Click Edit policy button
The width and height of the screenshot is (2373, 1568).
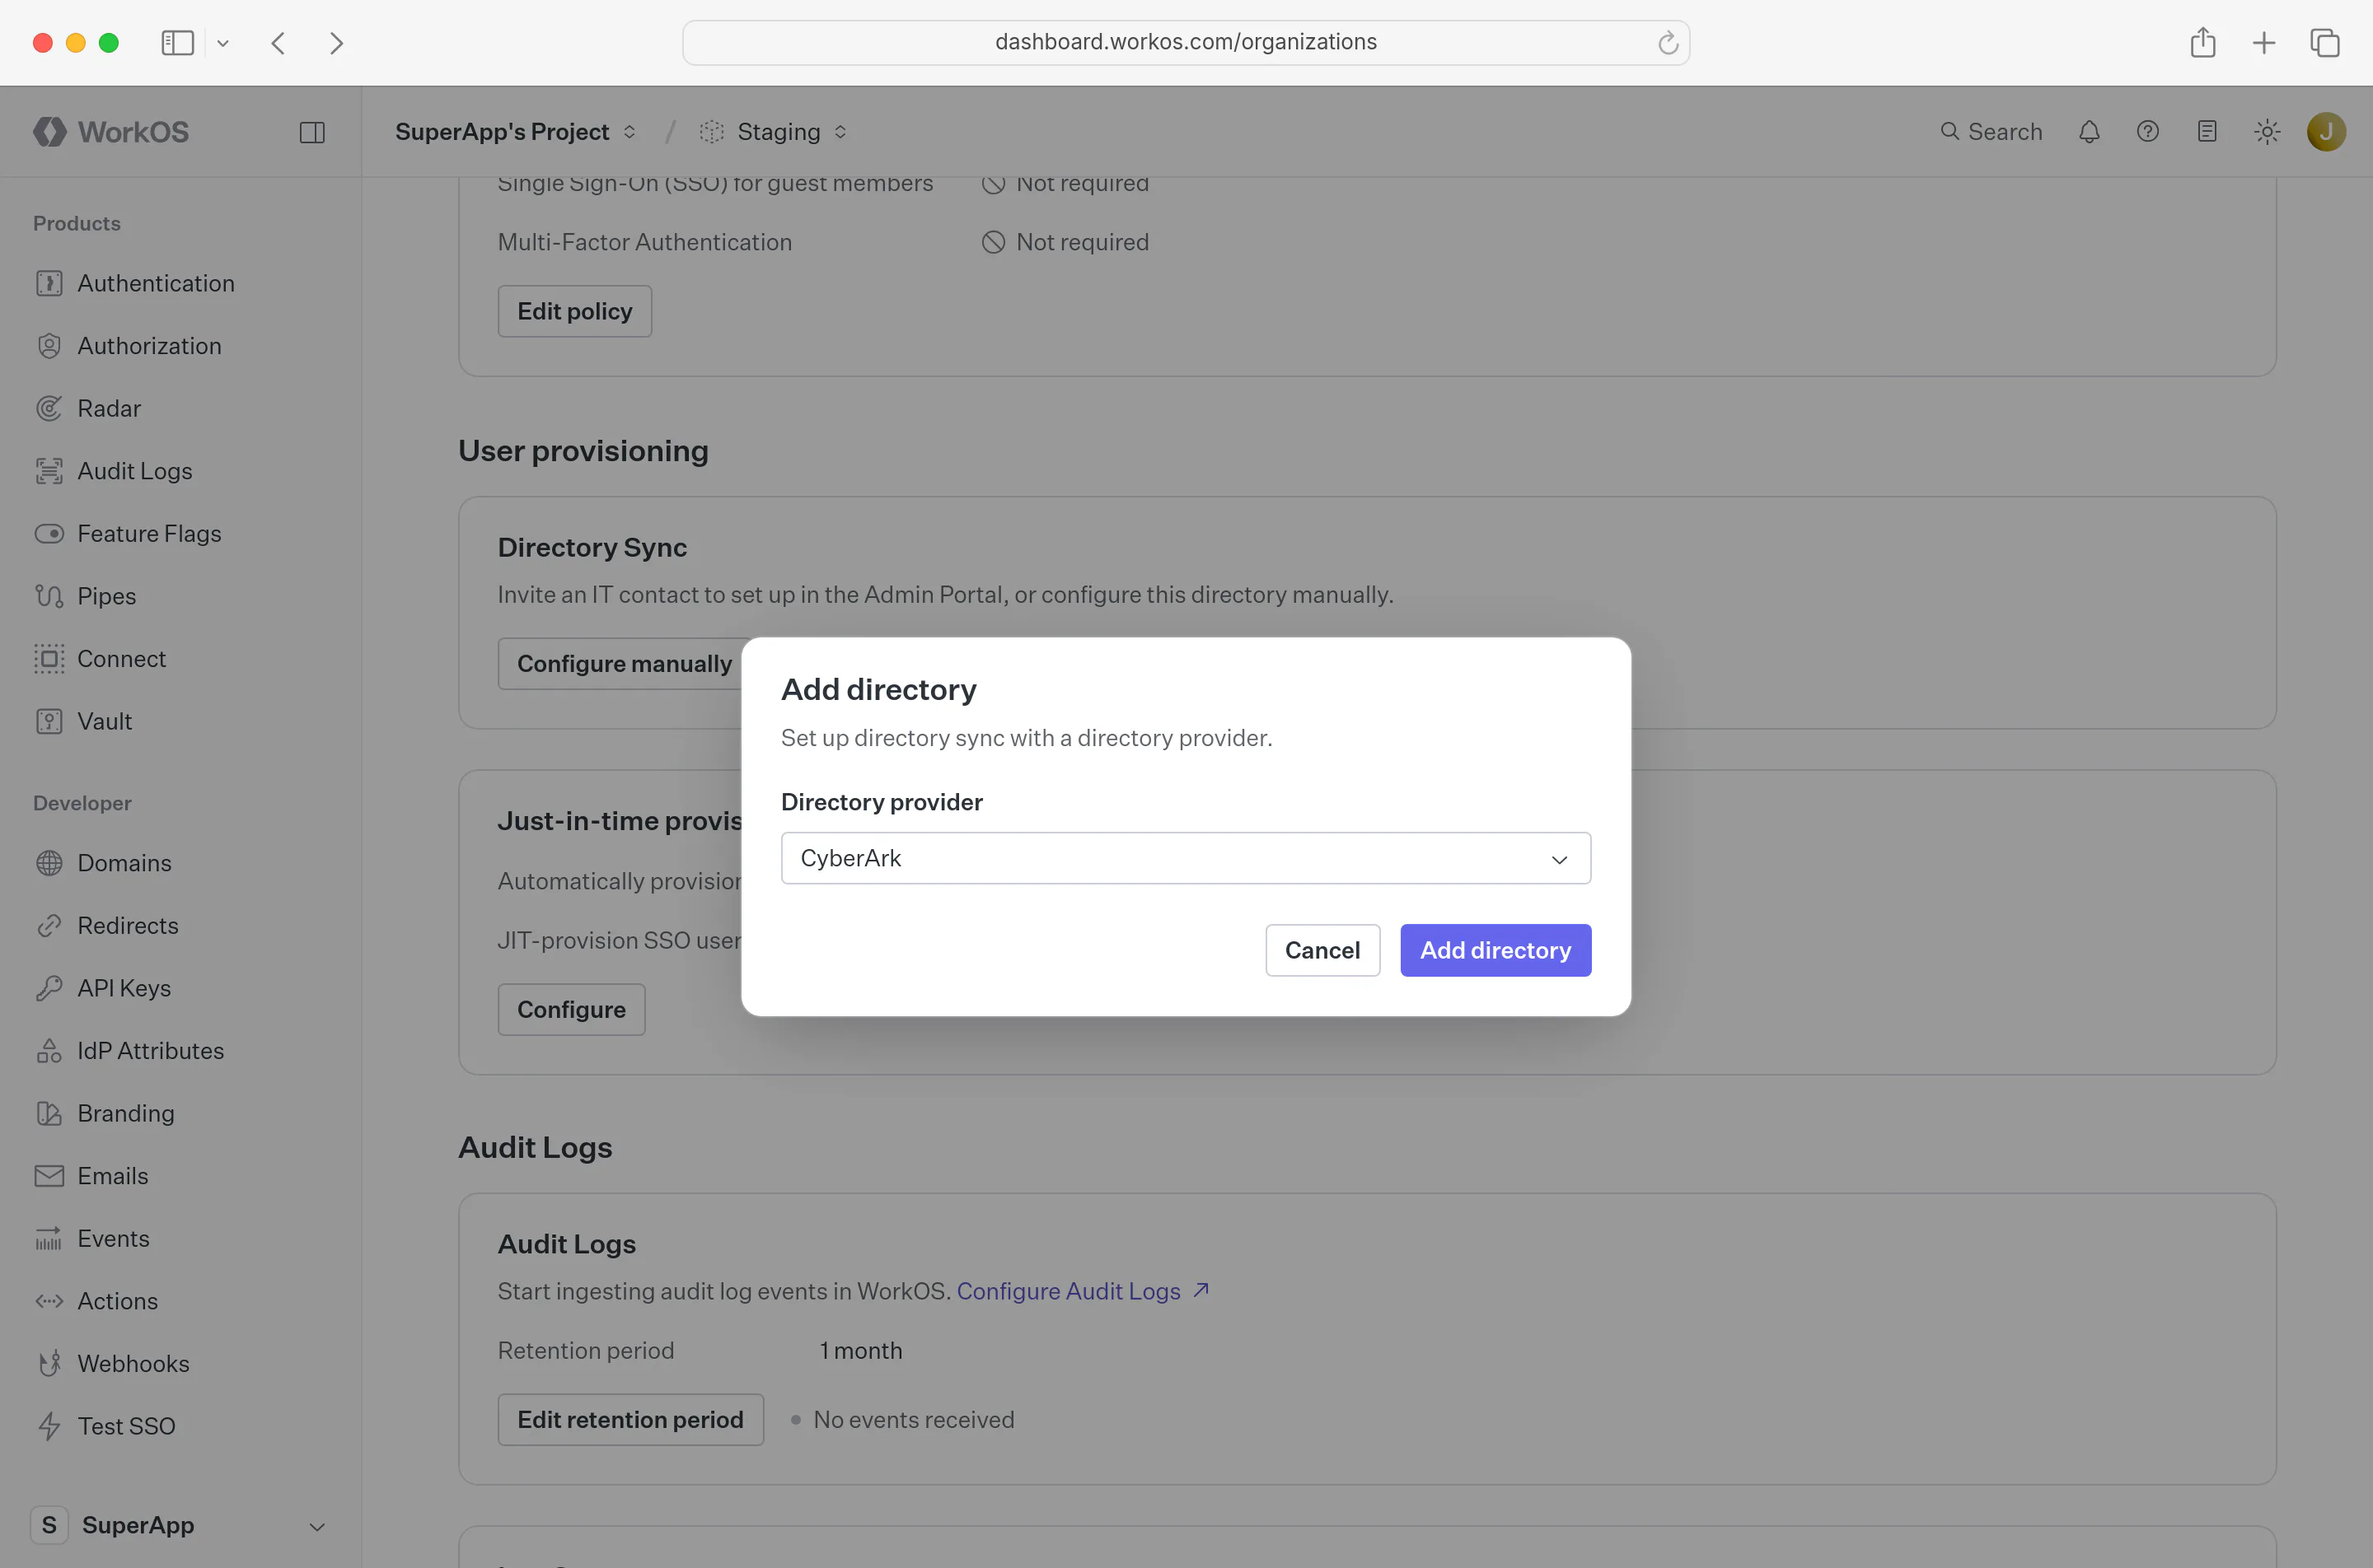[x=574, y=312]
